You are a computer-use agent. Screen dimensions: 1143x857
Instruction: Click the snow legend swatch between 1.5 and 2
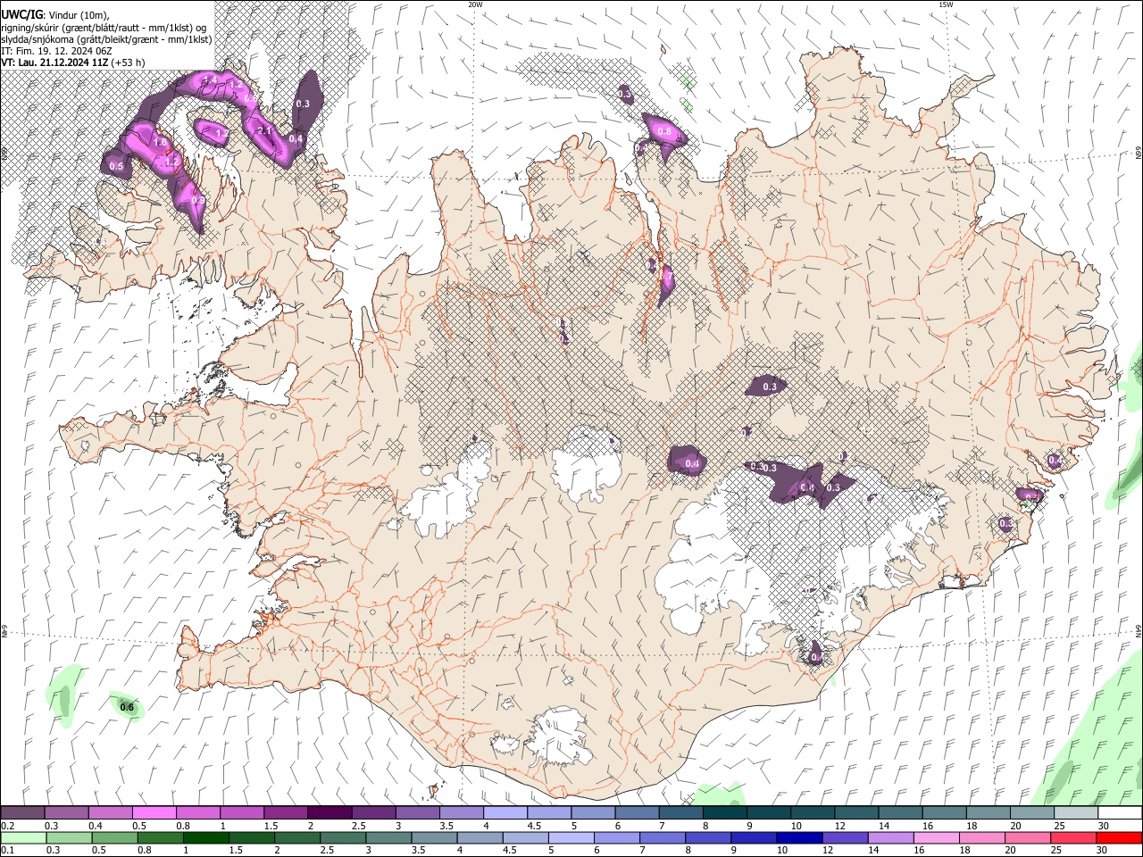pyautogui.click(x=286, y=812)
